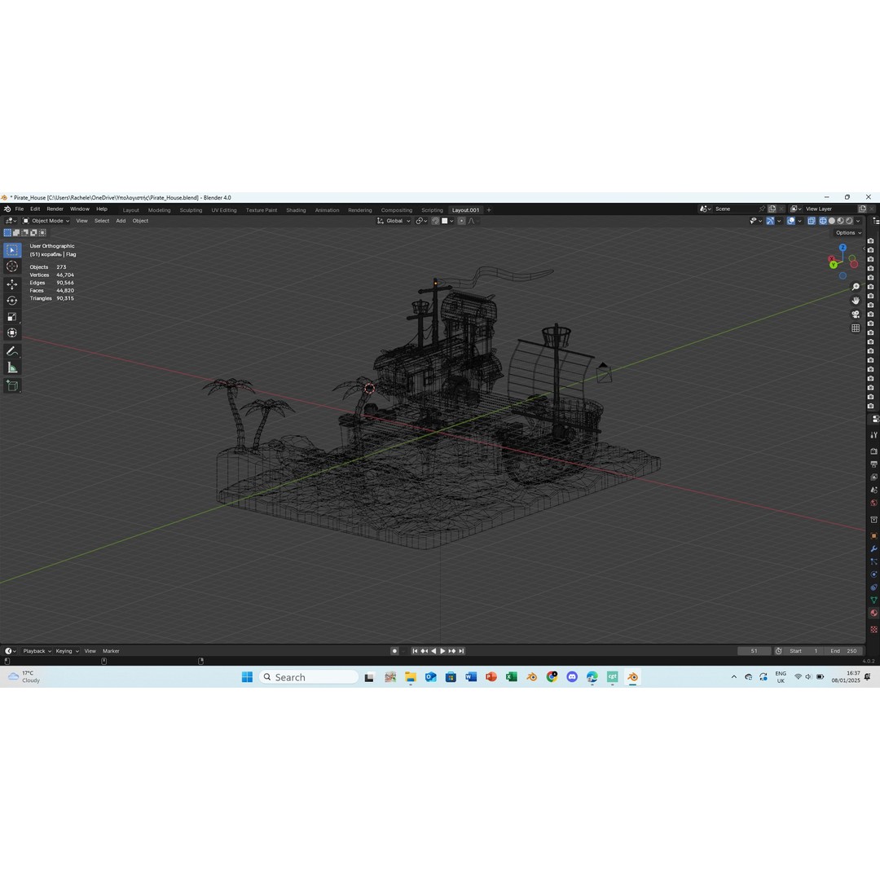
Task: Open the Playback dropdown in timeline
Action: pos(37,651)
